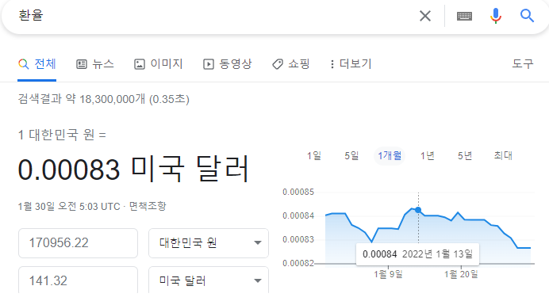Screen dimensions: 549x305
Task: Open the 뉴스 tab
Action: pos(95,64)
